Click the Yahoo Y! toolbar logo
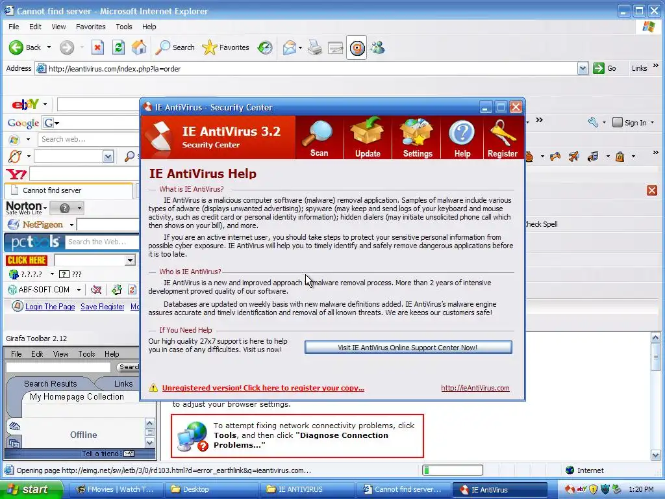Screen dimensions: 665x499 point(16,174)
